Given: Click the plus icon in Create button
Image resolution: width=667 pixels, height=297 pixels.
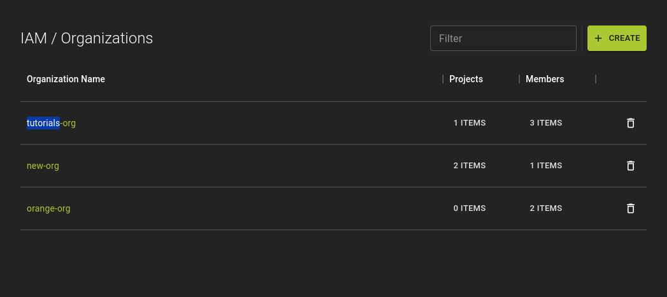Looking at the screenshot, I should coord(598,38).
